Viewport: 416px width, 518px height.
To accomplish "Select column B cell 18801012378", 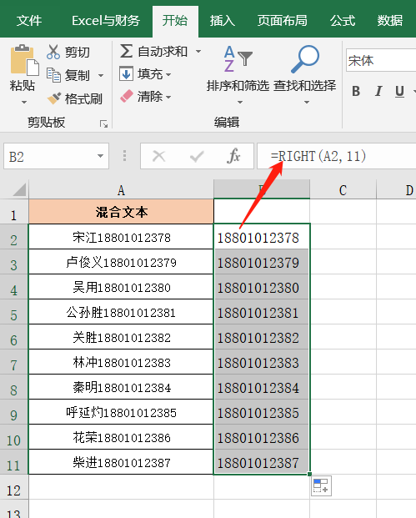I will (262, 237).
